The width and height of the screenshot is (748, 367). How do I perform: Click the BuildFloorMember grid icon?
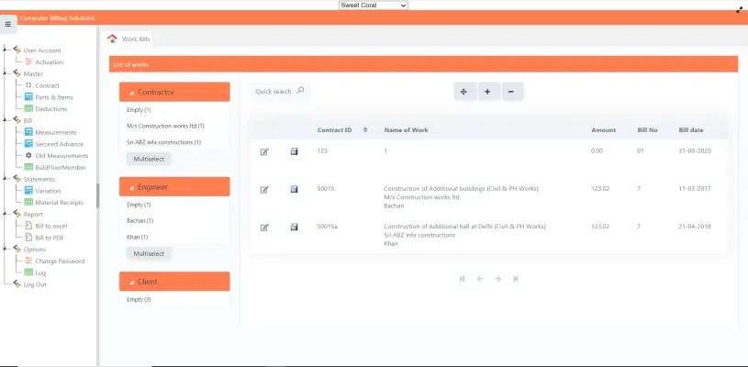click(28, 167)
